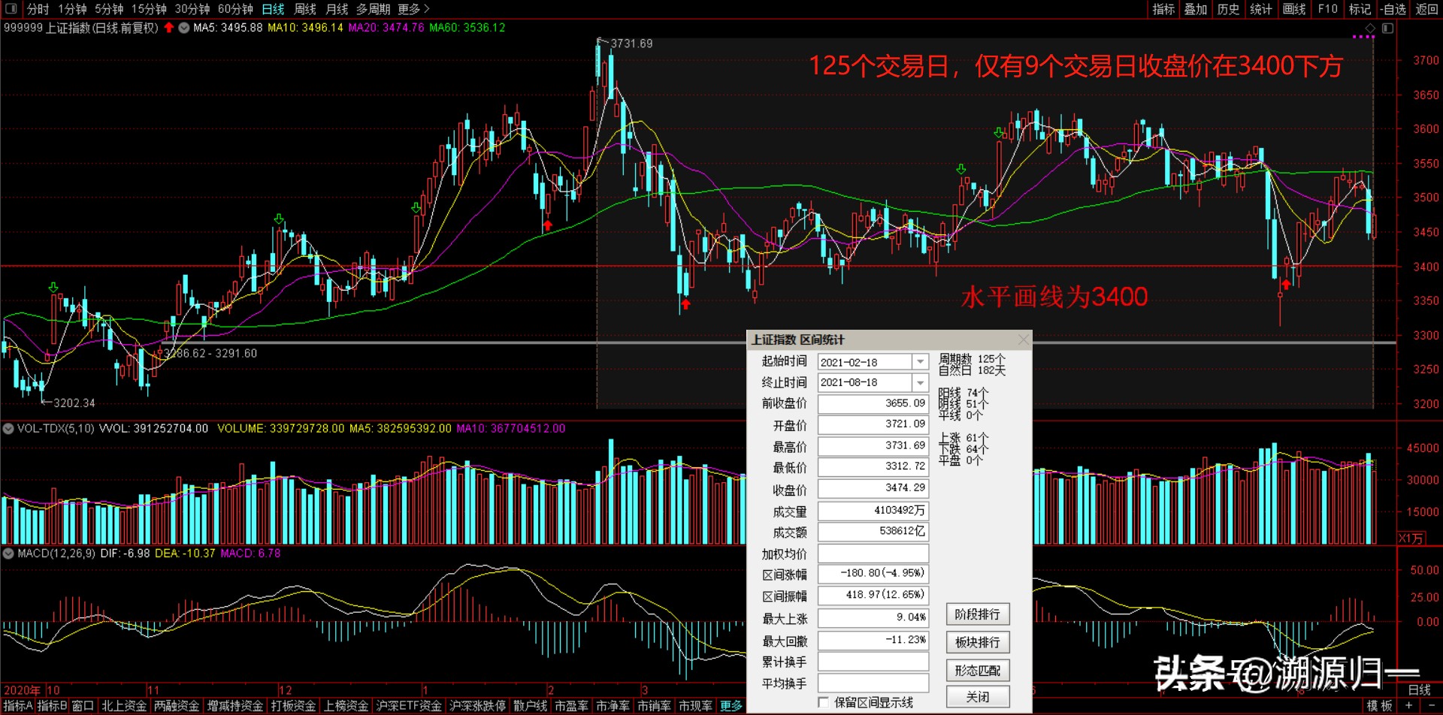Select the 散户线 indicator tab
The image size is (1443, 715).
pyautogui.click(x=530, y=706)
